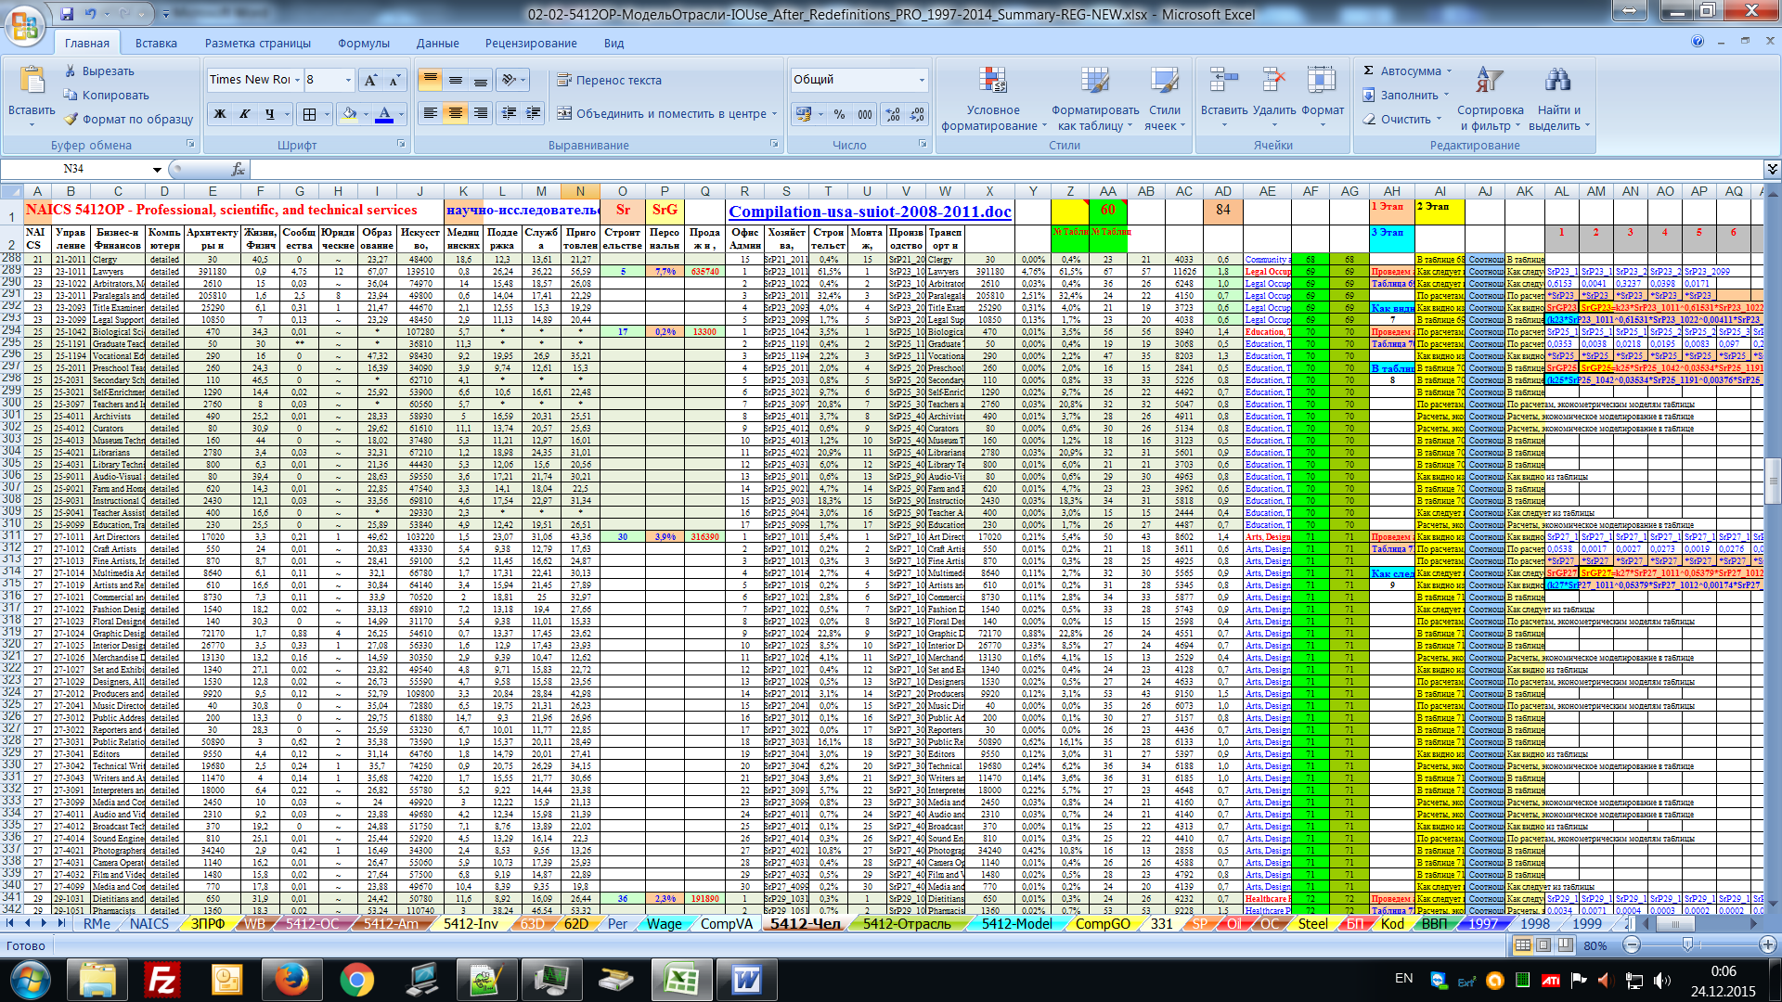
Task: Expand the number format Общий dropdown
Action: tap(921, 81)
